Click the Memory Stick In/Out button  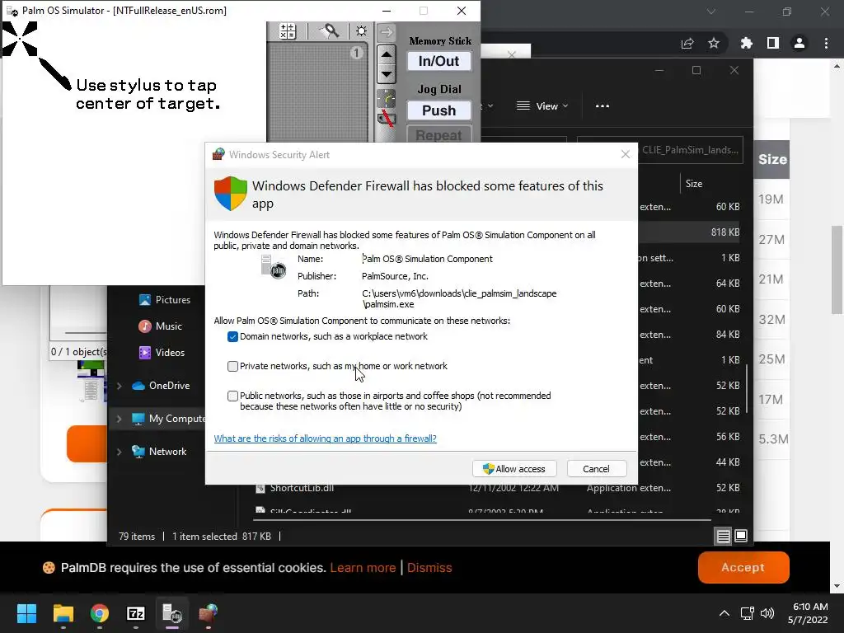(438, 61)
